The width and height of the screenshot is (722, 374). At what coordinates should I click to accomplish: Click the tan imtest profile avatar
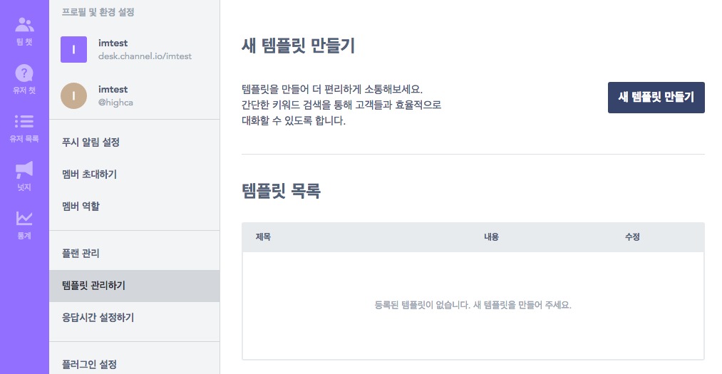point(73,95)
